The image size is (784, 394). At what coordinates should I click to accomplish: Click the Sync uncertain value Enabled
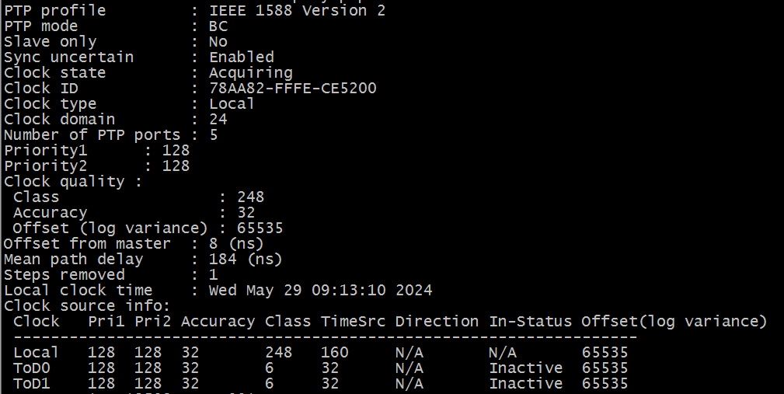tap(242, 57)
